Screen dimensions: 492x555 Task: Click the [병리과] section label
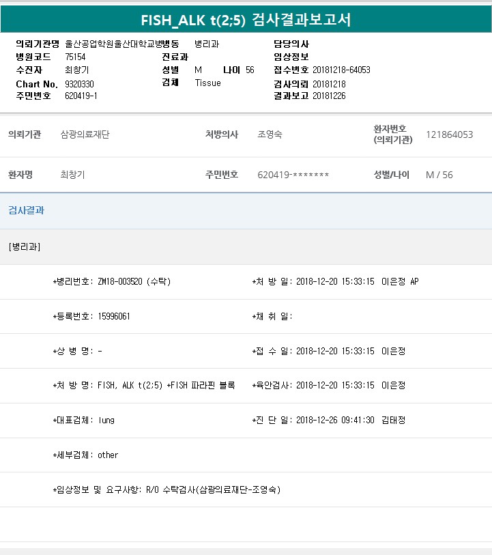25,246
